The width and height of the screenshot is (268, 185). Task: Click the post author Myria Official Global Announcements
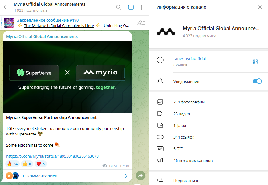point(42,36)
